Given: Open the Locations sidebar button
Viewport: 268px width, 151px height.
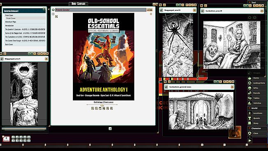Looking at the screenshot, I should [x=257, y=113].
